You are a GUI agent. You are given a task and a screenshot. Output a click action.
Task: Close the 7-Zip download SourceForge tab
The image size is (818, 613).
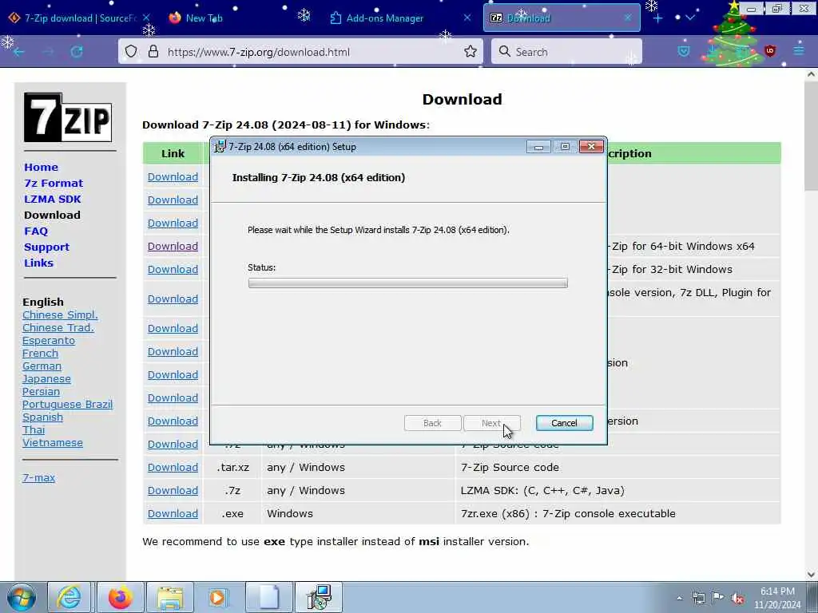[147, 18]
